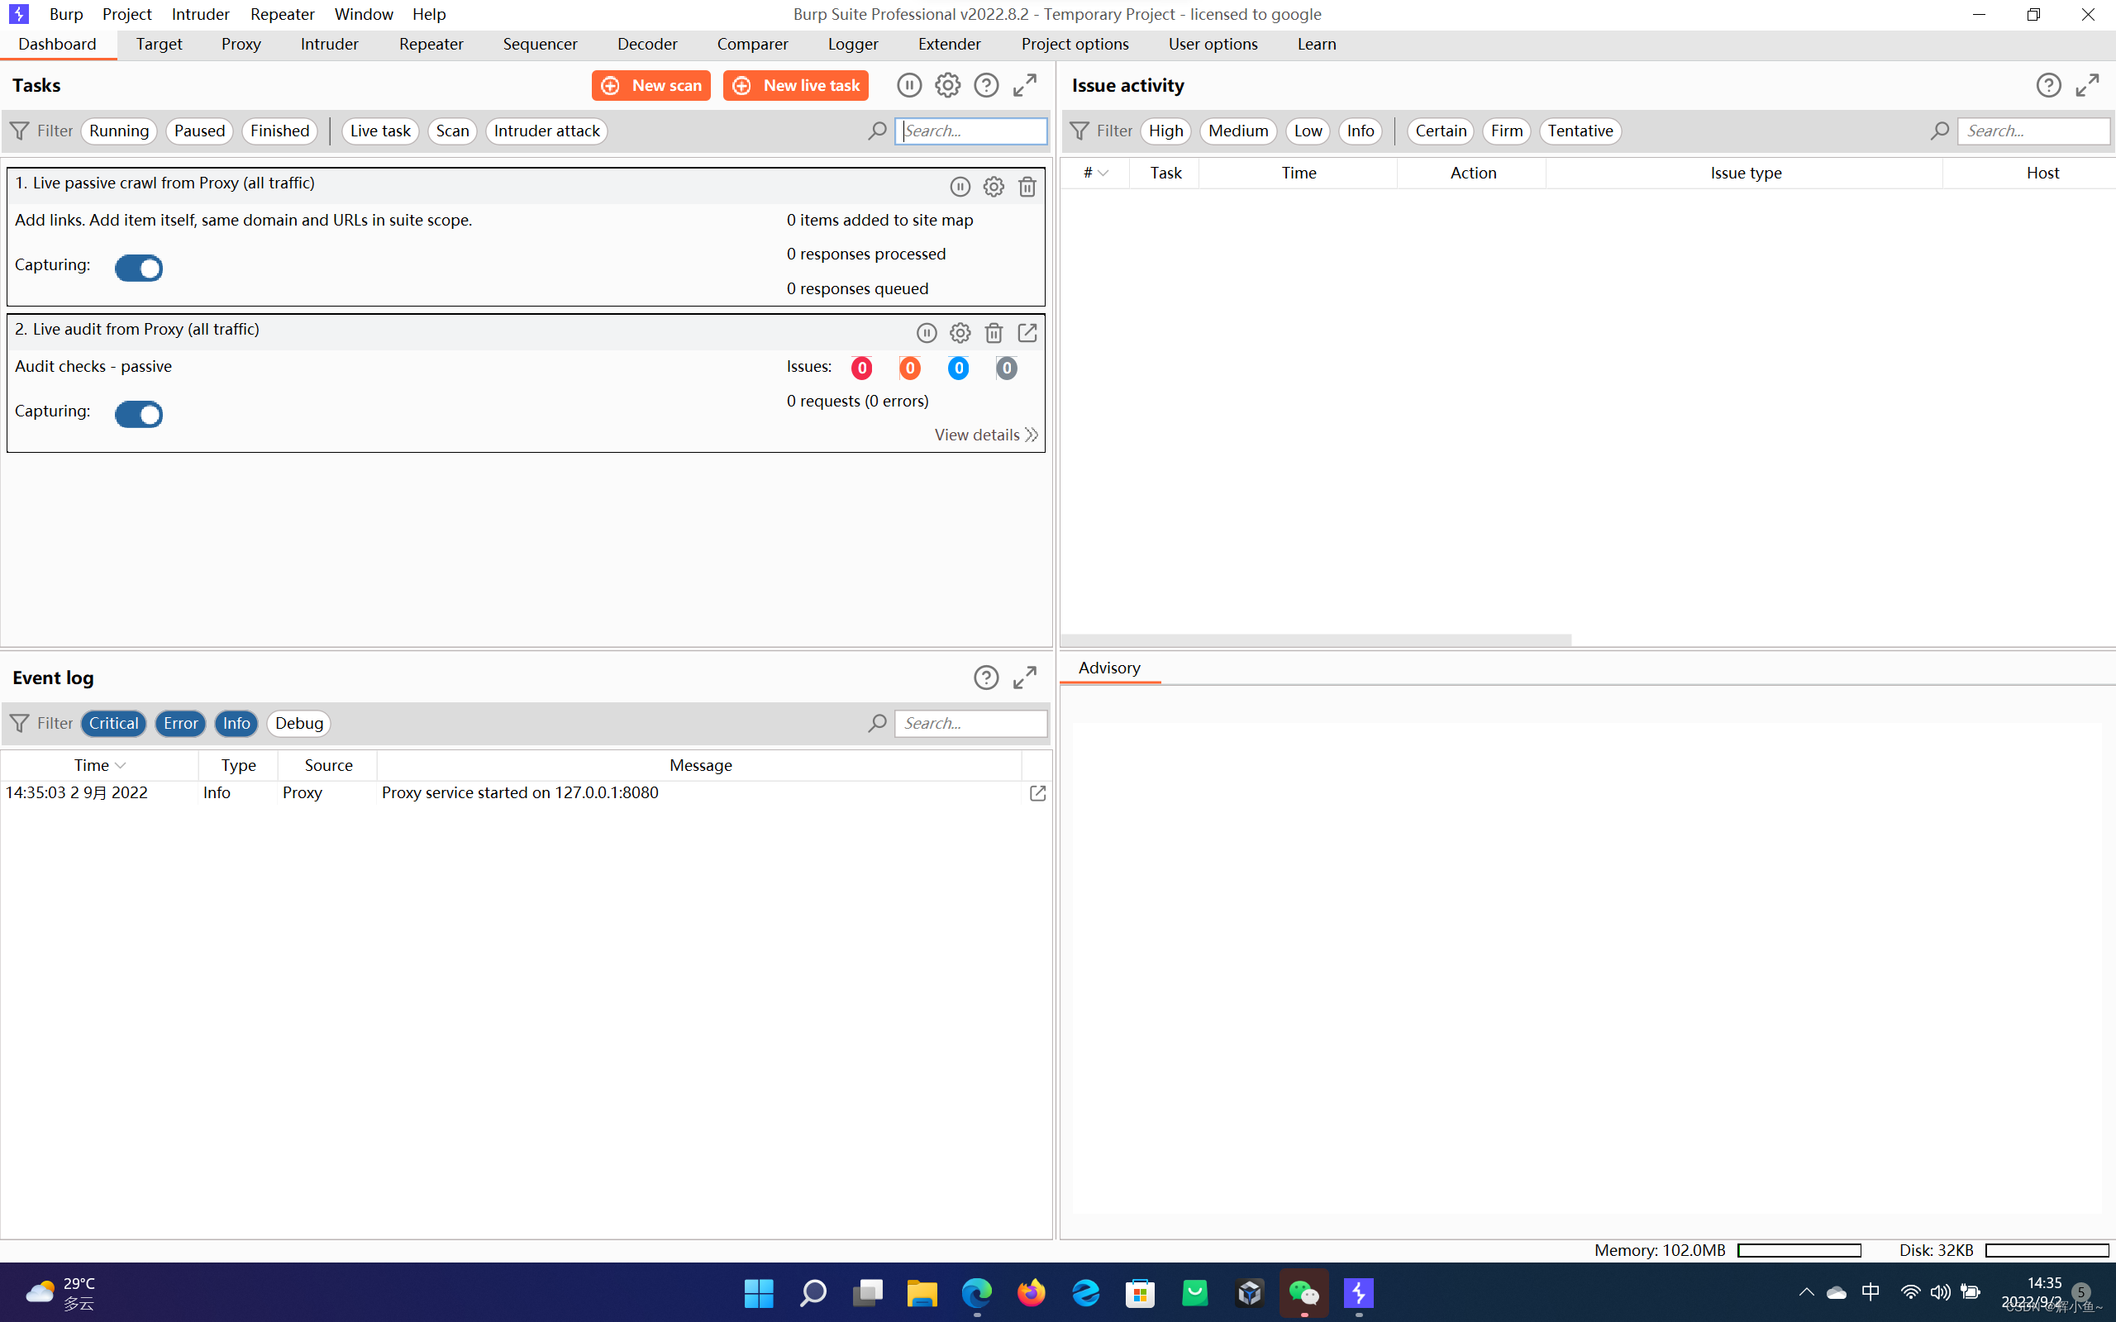Screen dimensions: 2116x1322
Task: Pause all tasks in Tasks header
Action: [908, 85]
